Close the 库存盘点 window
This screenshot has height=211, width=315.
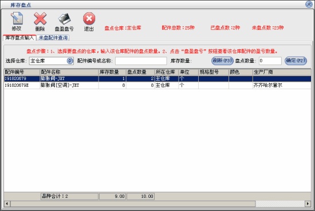[x=308, y=4]
